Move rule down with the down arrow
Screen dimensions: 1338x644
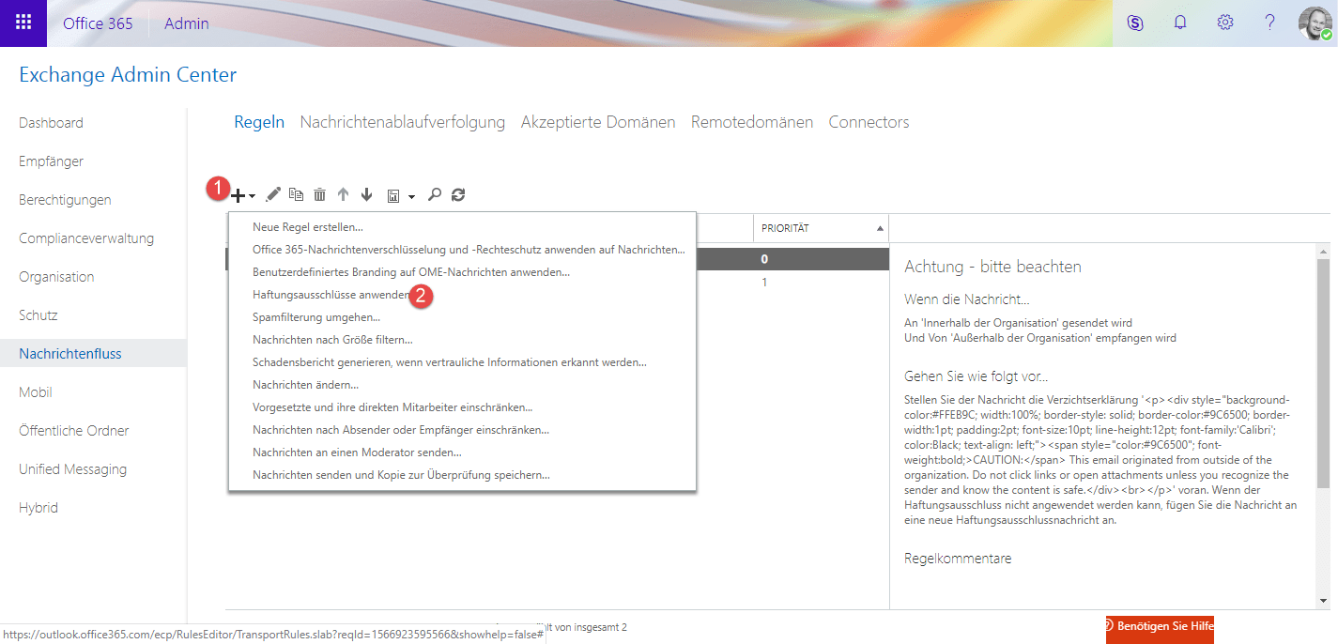click(366, 194)
